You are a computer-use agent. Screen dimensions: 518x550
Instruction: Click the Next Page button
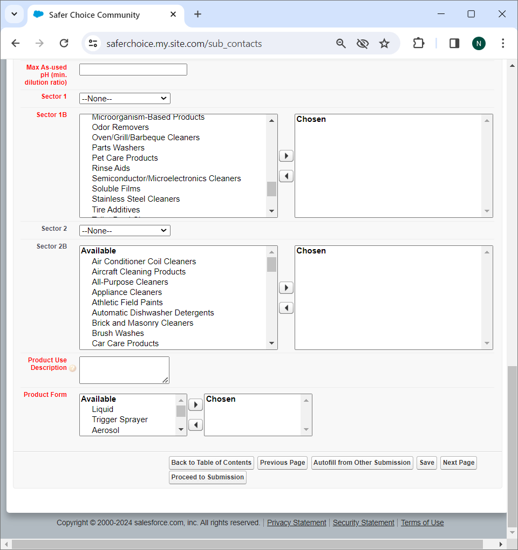pos(458,463)
